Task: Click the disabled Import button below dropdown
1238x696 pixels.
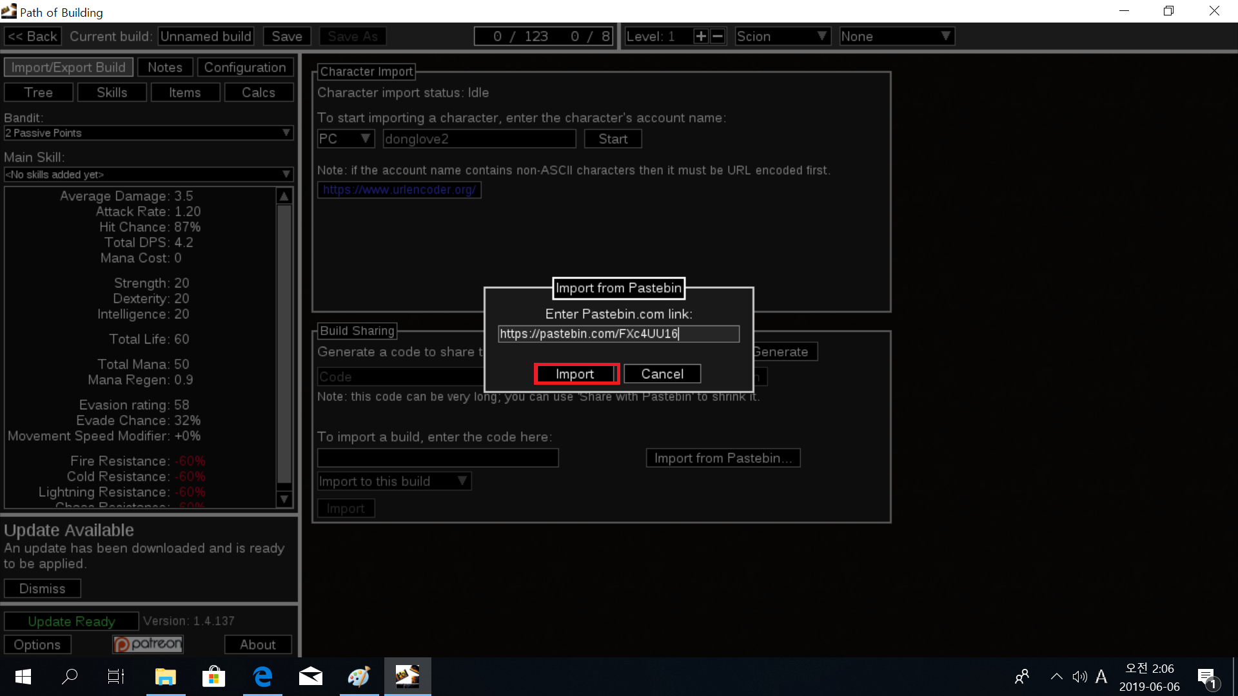Action: tap(346, 508)
